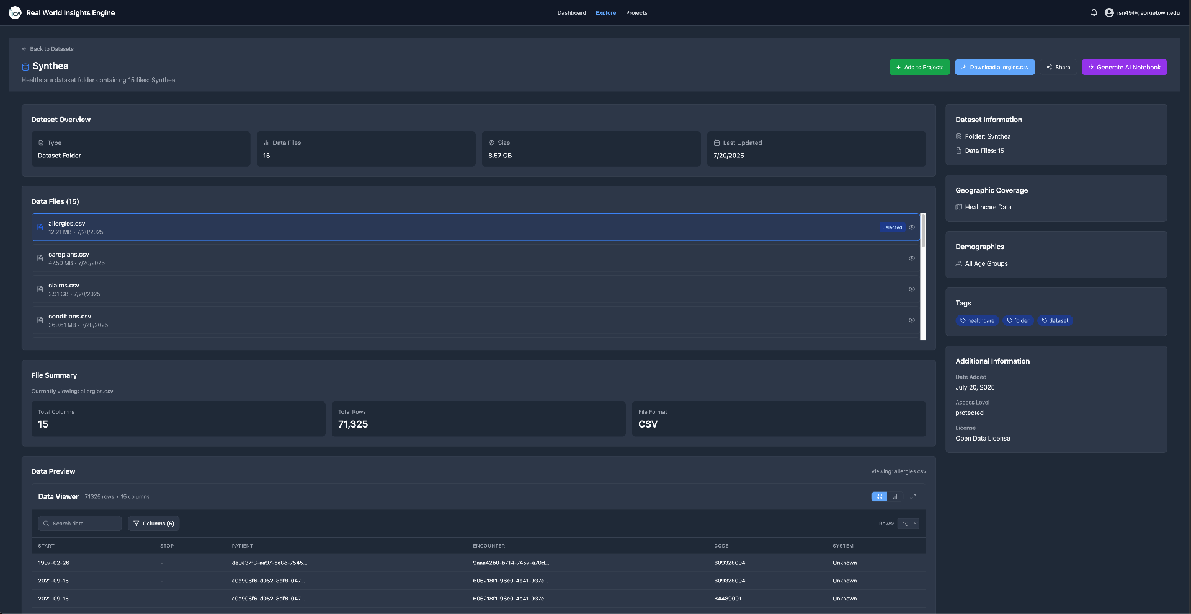Image resolution: width=1191 pixels, height=614 pixels.
Task: Click Download allergies.csv button
Action: coord(995,67)
